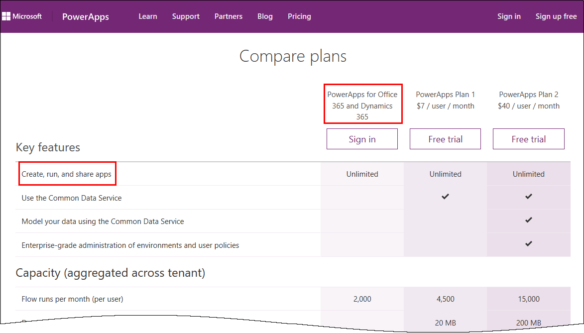The image size is (584, 333).
Task: Click Sign up free in header
Action: tap(556, 16)
